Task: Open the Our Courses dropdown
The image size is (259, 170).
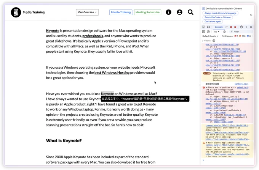Action: tap(87, 13)
